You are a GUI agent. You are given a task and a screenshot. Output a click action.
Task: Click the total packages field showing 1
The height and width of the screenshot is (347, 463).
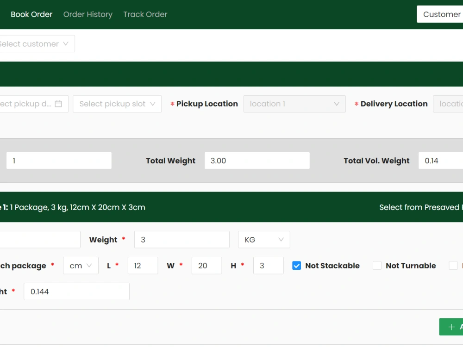pyautogui.click(x=59, y=161)
